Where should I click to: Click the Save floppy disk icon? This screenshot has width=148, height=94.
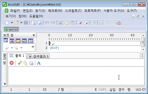[26, 23]
